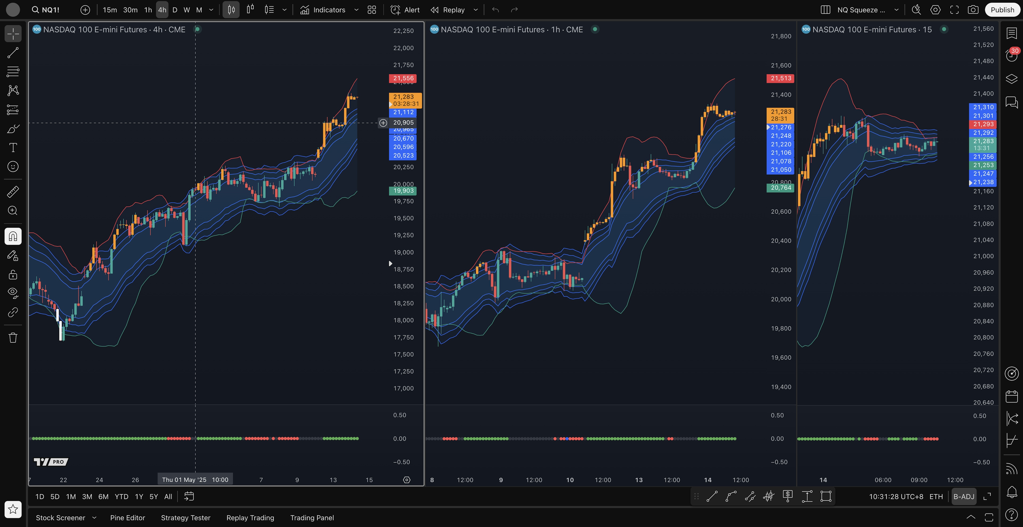
Task: Take a chart snapshot with camera icon
Action: [973, 10]
